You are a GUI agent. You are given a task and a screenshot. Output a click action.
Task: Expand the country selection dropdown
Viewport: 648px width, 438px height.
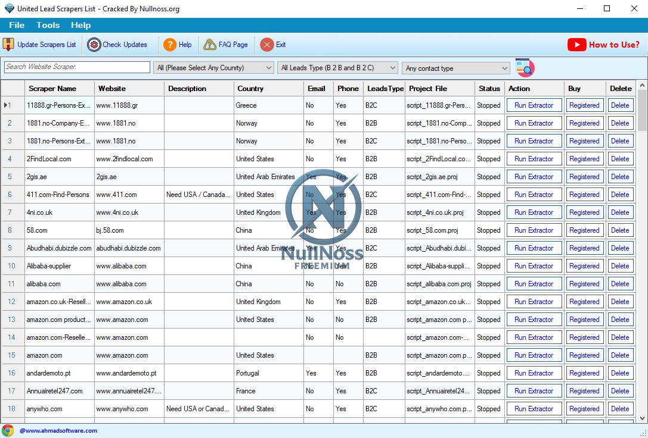(x=268, y=68)
